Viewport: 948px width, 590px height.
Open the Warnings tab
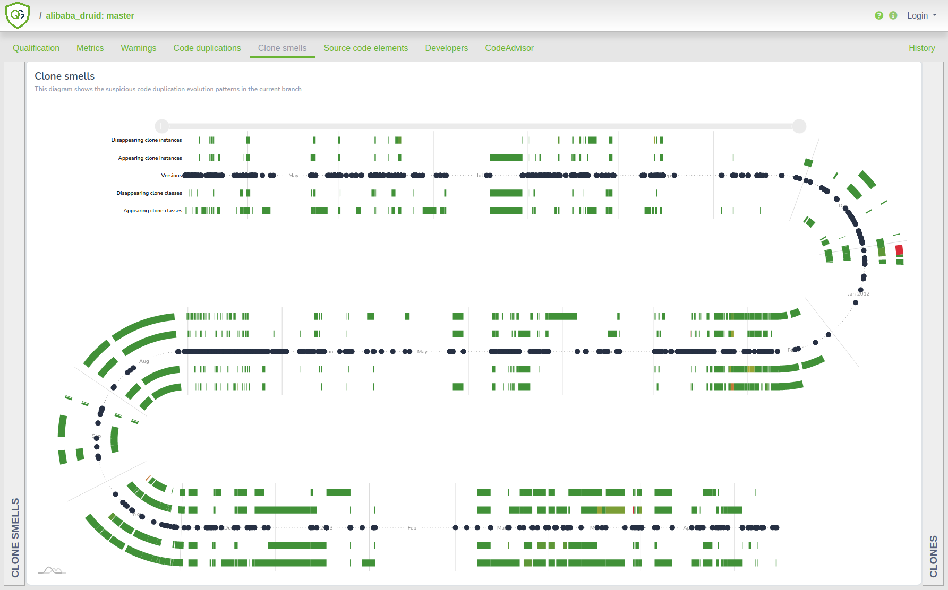coord(139,48)
